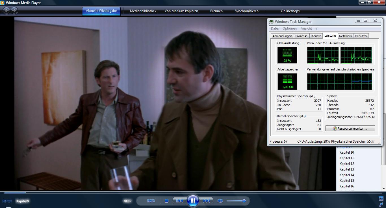The image size is (386, 208).
Task: Click the Handles value 25372
Action: [x=370, y=101]
